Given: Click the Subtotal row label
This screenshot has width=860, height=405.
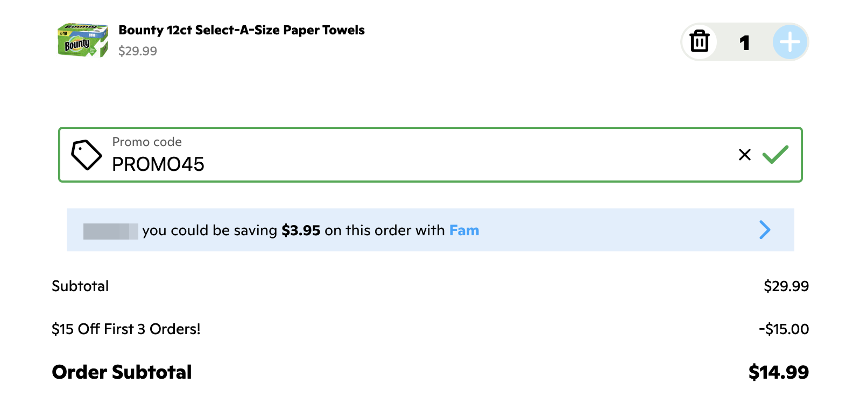Looking at the screenshot, I should (x=80, y=286).
